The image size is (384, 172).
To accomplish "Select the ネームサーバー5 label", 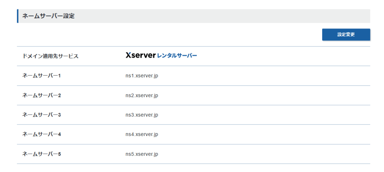I will tap(41, 154).
